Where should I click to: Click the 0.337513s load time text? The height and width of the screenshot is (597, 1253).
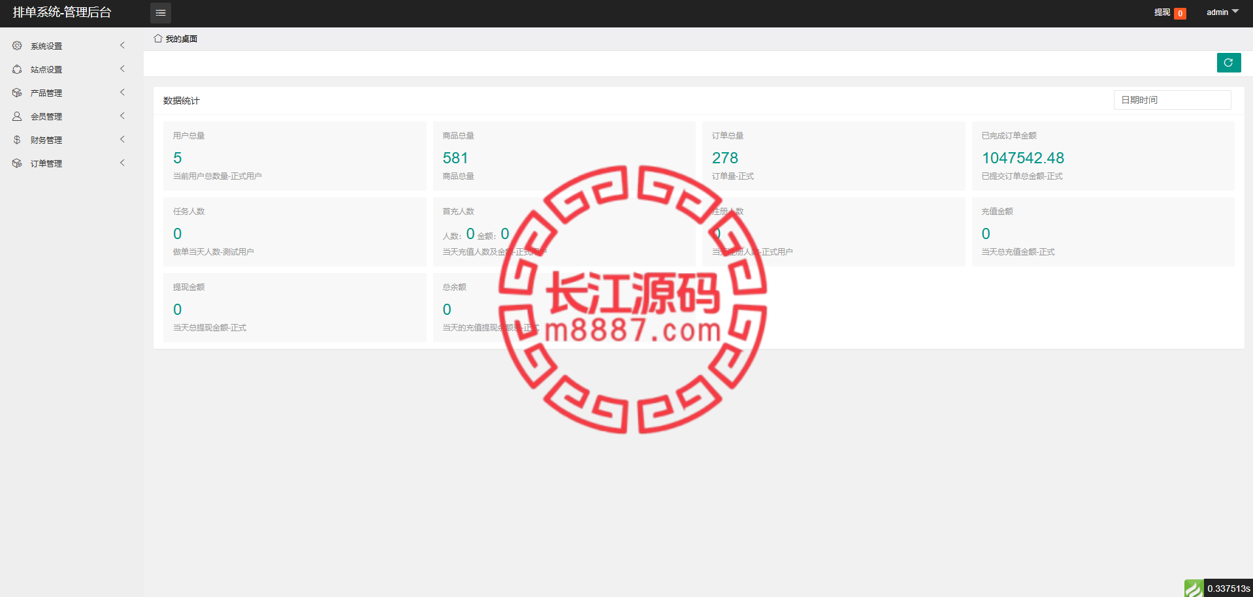[1229, 589]
